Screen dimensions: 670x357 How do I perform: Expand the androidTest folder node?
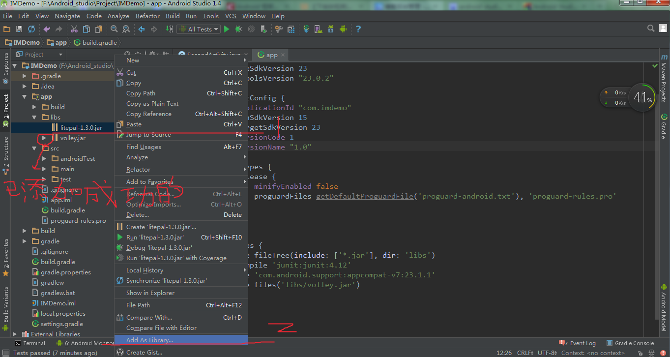coord(44,159)
